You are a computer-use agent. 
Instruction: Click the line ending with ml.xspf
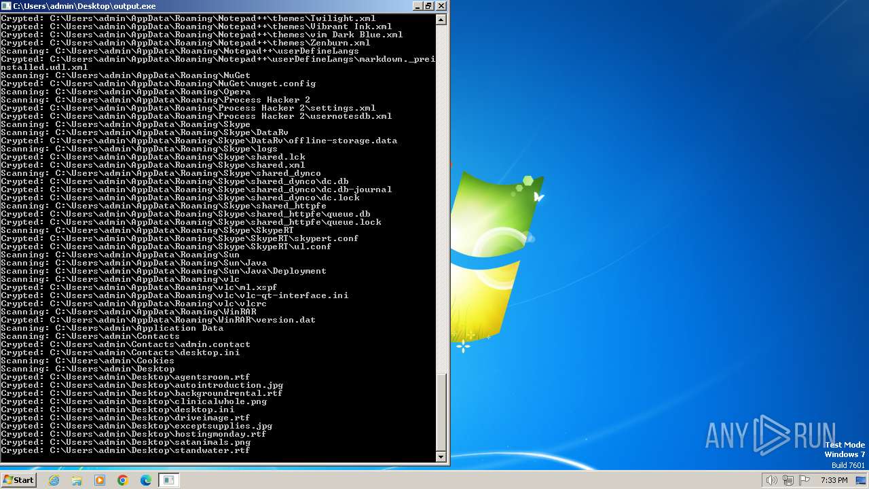(139, 287)
